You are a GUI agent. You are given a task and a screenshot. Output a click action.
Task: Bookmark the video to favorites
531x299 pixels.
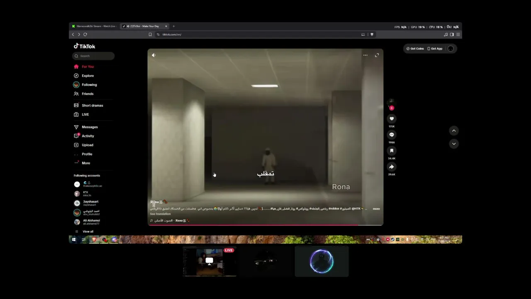pyautogui.click(x=392, y=151)
